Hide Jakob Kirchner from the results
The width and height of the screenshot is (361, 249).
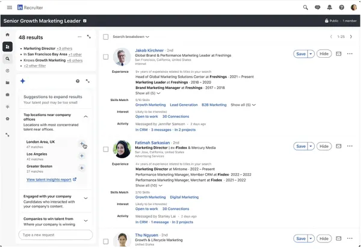324,54
